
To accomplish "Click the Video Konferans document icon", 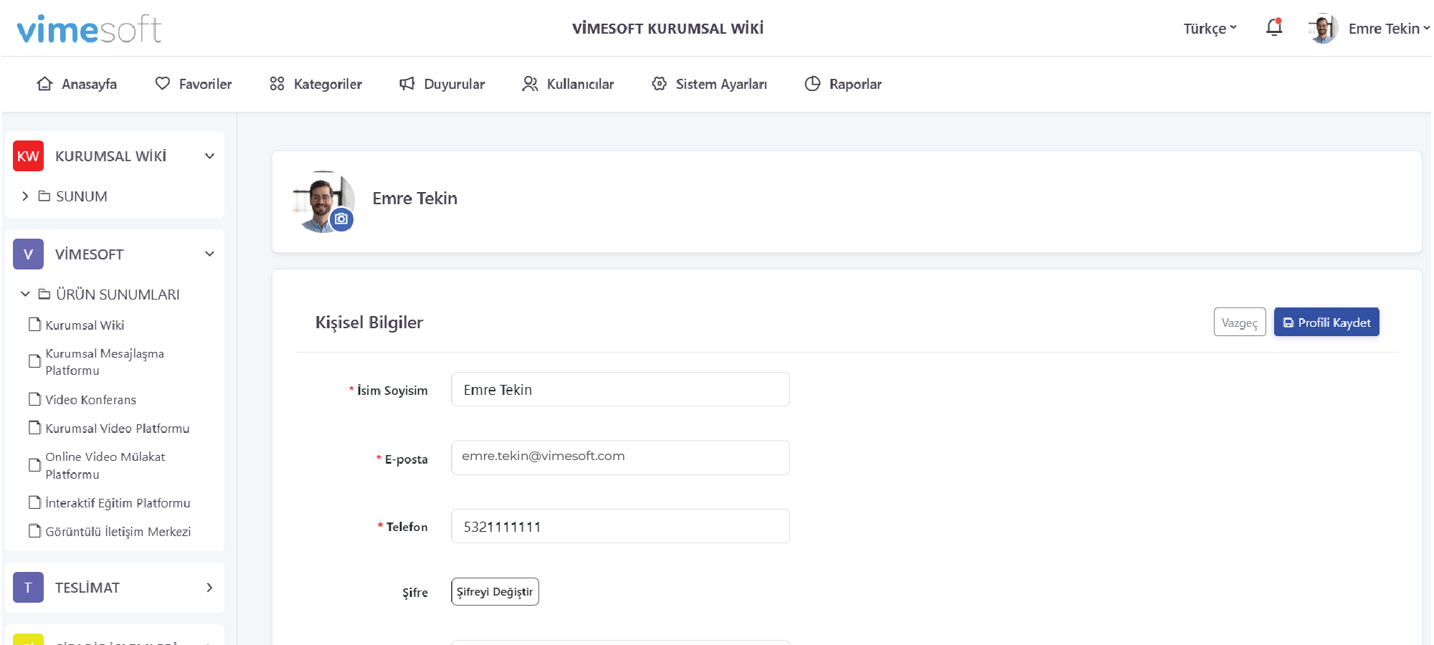I will click(34, 399).
